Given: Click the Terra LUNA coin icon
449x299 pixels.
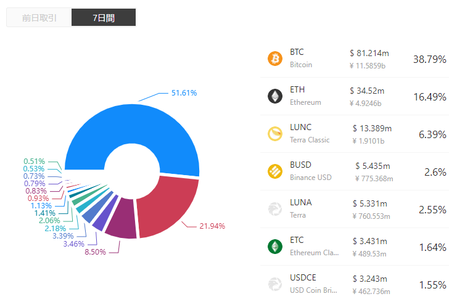Looking at the screenshot, I should [274, 209].
